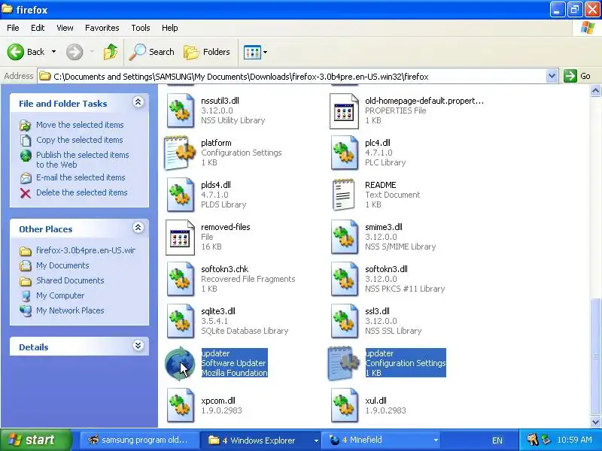602x451 pixels.
Task: Toggle the Folders pane button
Action: coord(207,52)
